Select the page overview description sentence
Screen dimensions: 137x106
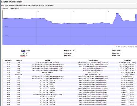pos(27,5)
